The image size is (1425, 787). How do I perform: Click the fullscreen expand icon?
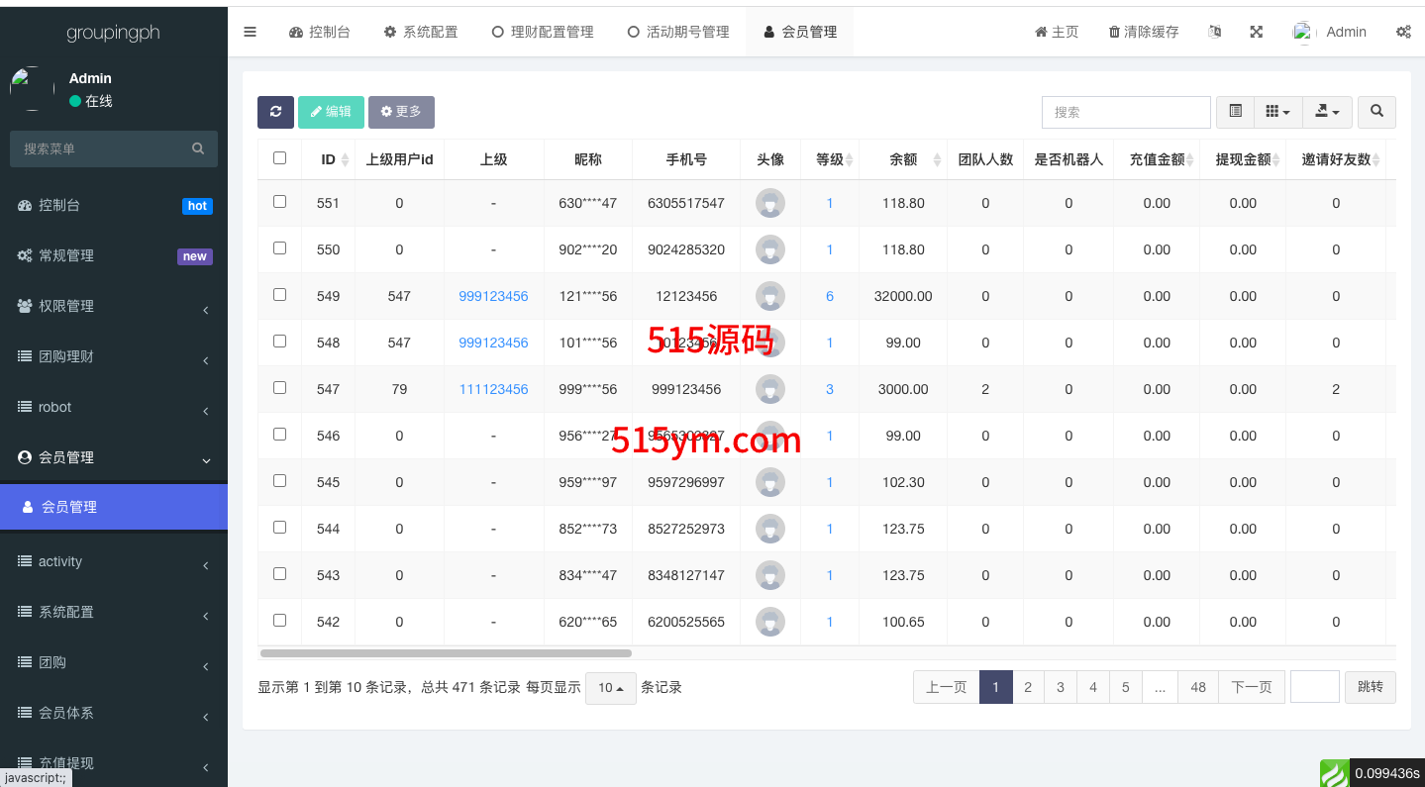[1256, 32]
